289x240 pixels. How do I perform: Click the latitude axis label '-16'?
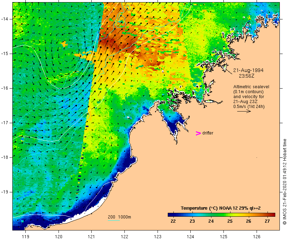(5, 88)
